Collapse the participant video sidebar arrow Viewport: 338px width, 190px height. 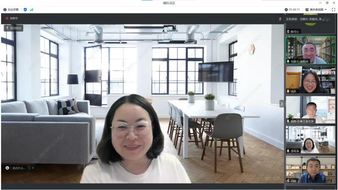point(282,104)
